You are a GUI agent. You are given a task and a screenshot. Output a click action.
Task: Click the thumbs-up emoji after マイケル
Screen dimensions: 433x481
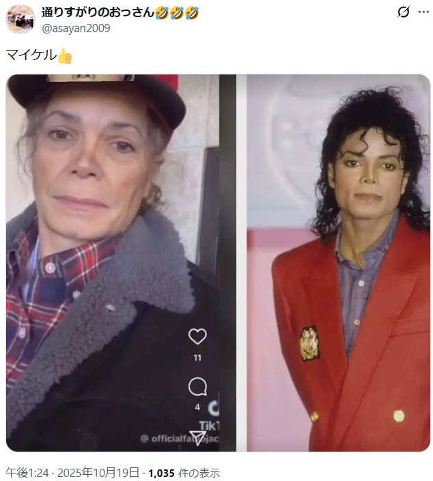point(65,56)
